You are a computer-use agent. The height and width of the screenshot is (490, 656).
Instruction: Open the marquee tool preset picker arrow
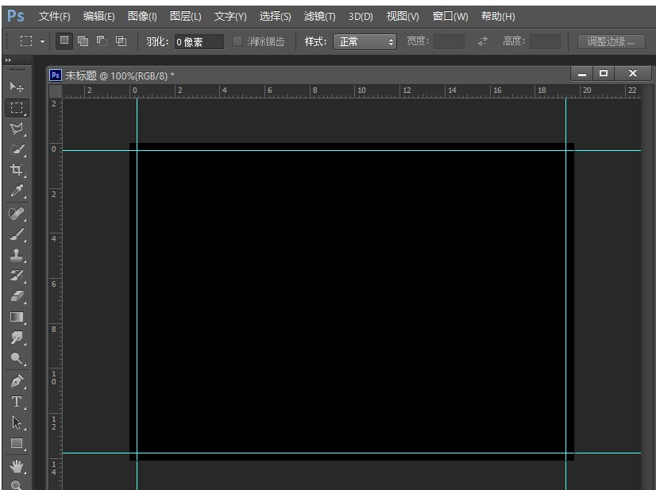(43, 41)
